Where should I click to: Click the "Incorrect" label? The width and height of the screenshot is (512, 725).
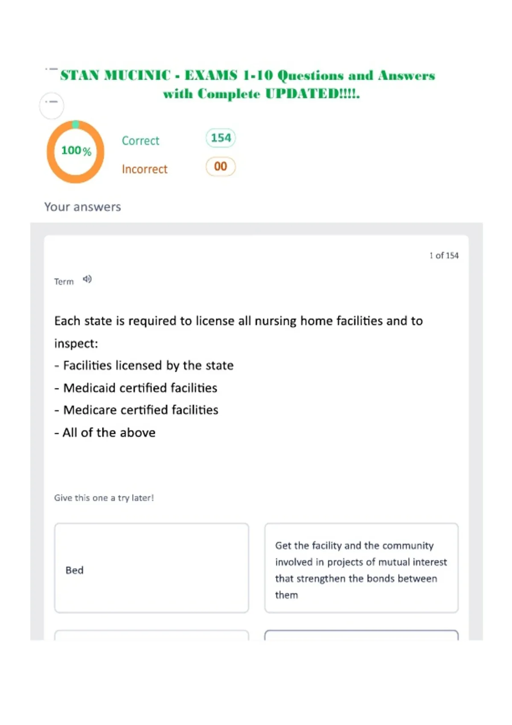click(x=145, y=169)
